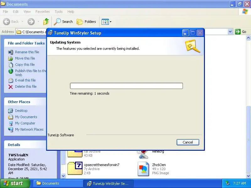
Task: Click the Zhc6Oen file name
Action: 159,165
